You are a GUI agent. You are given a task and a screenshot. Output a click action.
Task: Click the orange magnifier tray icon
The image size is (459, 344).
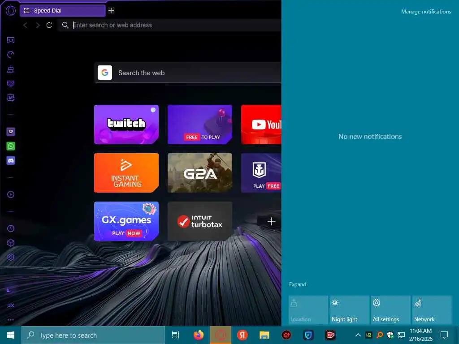380,335
